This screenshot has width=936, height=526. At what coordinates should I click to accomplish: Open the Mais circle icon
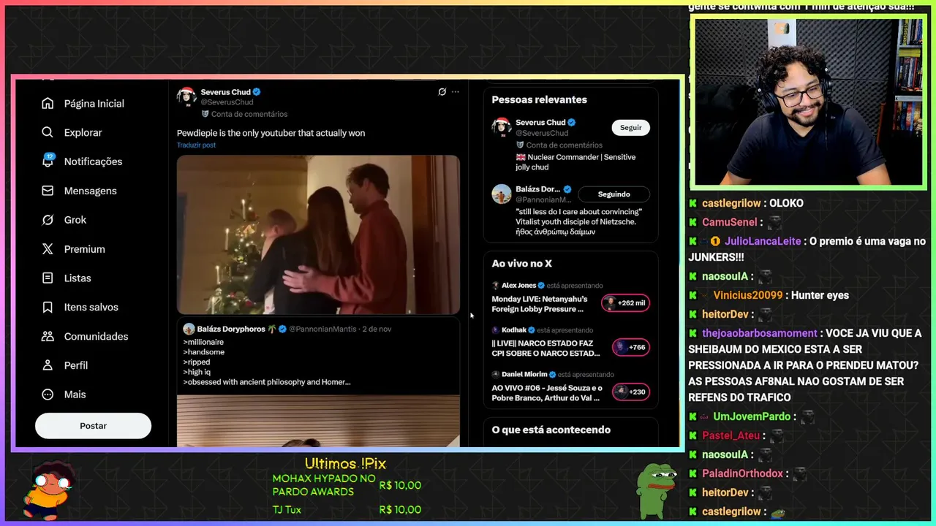click(x=48, y=394)
